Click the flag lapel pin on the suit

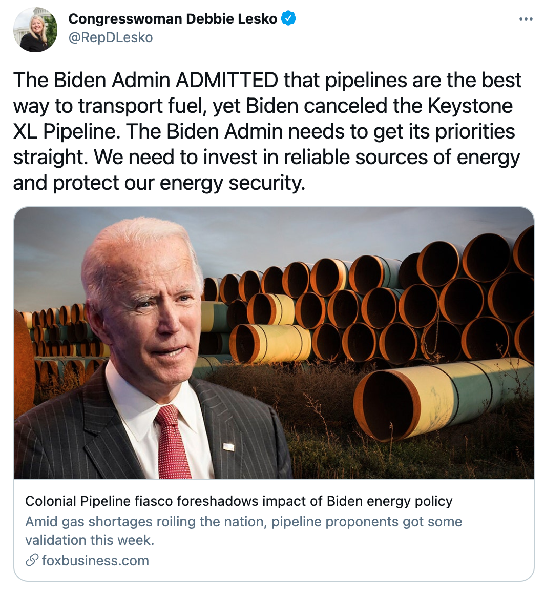pos(228,446)
